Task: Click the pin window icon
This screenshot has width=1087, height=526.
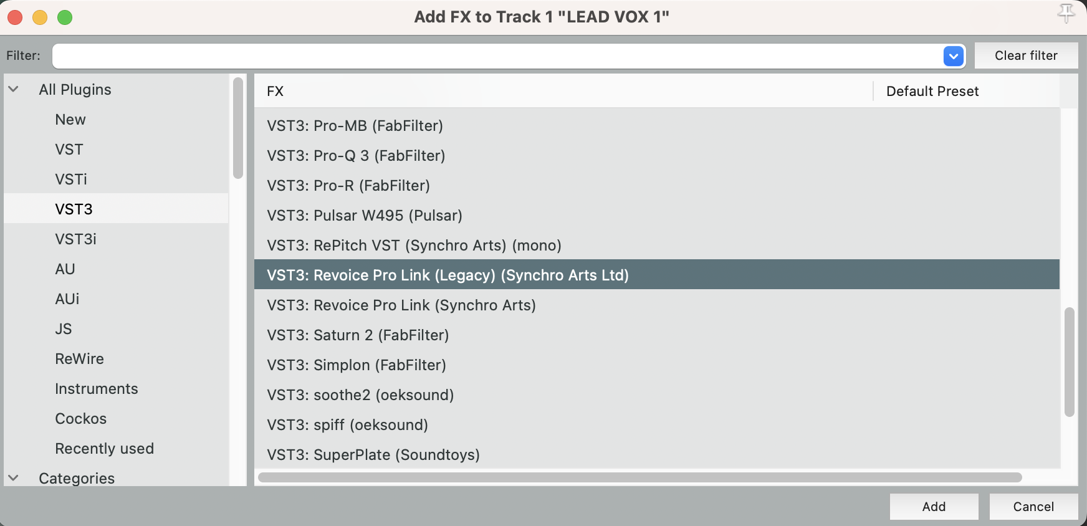Action: pyautogui.click(x=1066, y=13)
